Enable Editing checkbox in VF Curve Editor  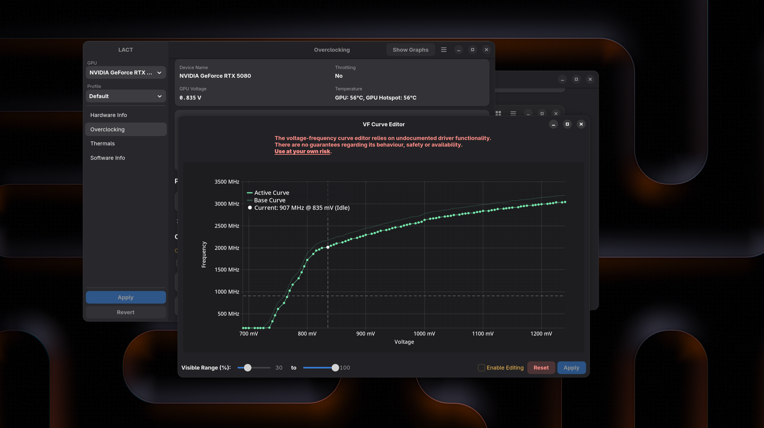(482, 368)
